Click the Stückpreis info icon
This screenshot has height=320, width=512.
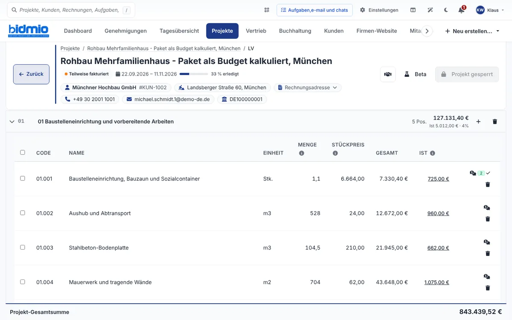[335, 153]
